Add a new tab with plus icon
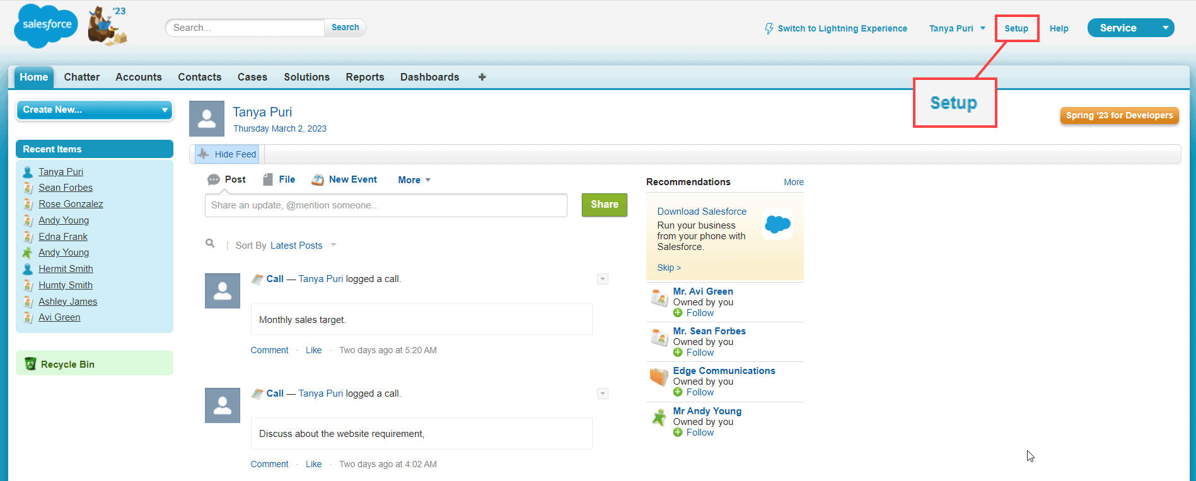This screenshot has height=481, width=1196. [482, 77]
